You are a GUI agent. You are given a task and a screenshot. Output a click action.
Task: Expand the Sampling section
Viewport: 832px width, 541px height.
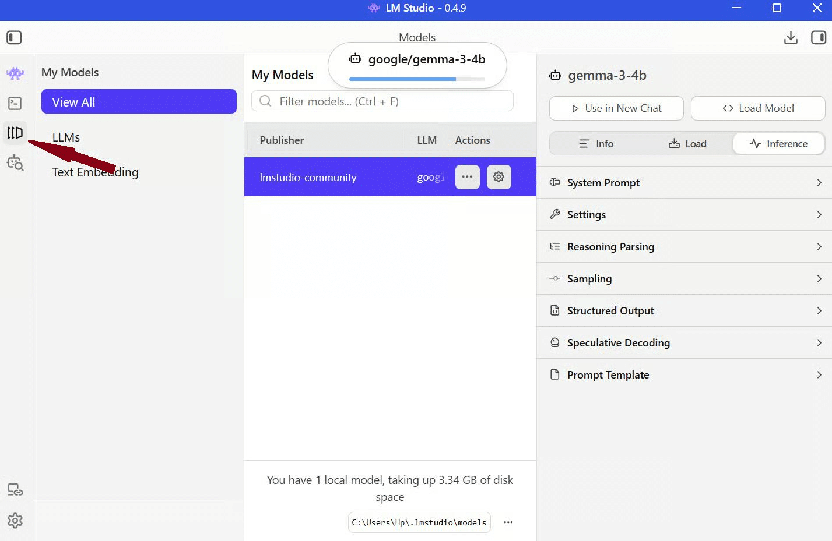click(x=684, y=279)
